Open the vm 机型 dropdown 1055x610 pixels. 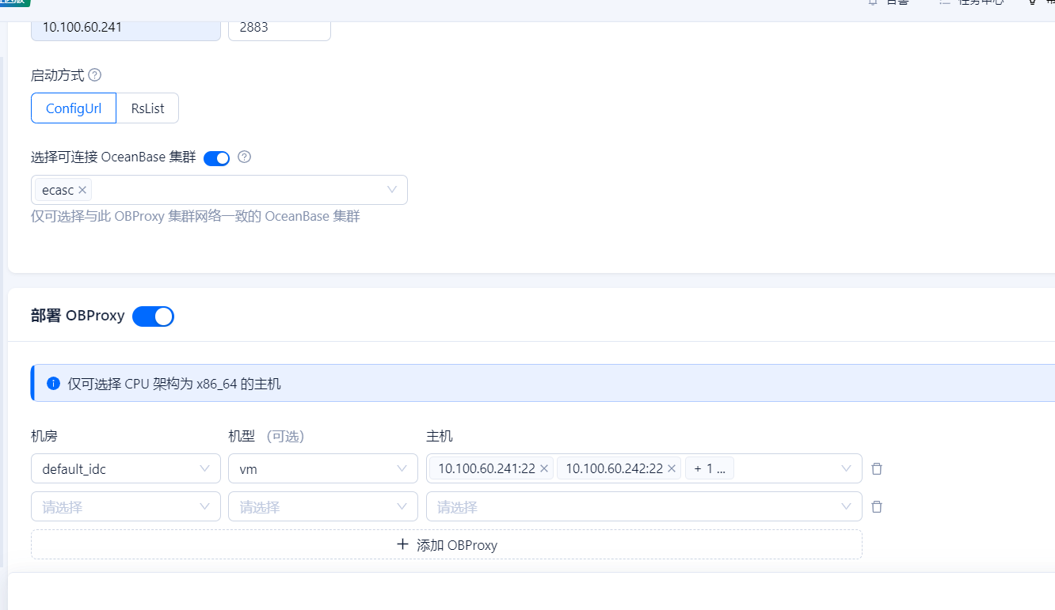322,468
